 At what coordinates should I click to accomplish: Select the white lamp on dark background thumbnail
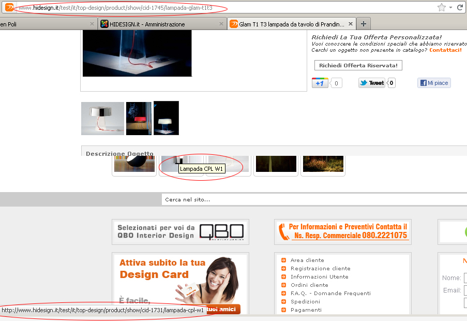(x=166, y=118)
